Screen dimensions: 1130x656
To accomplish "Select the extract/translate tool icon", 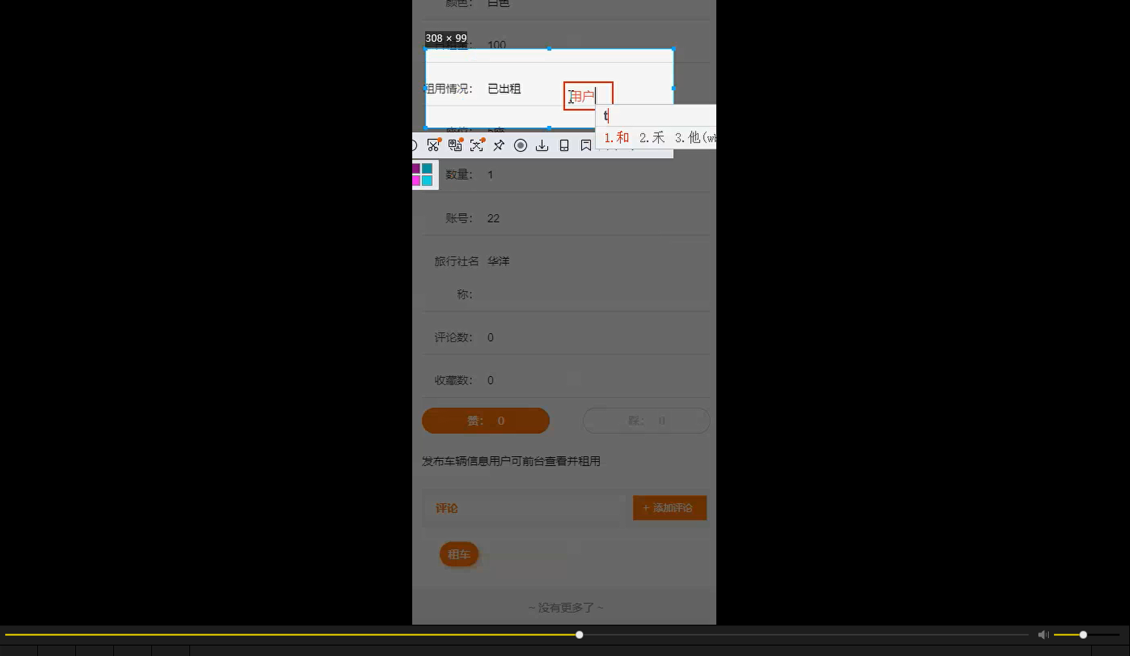I will [x=477, y=145].
